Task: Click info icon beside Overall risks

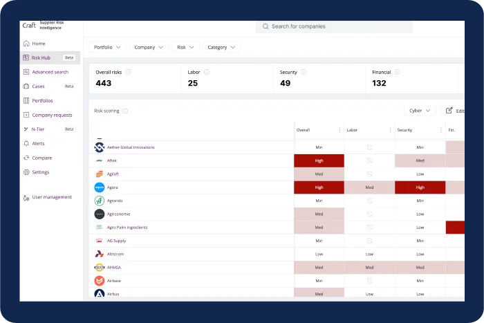Action: coord(128,72)
